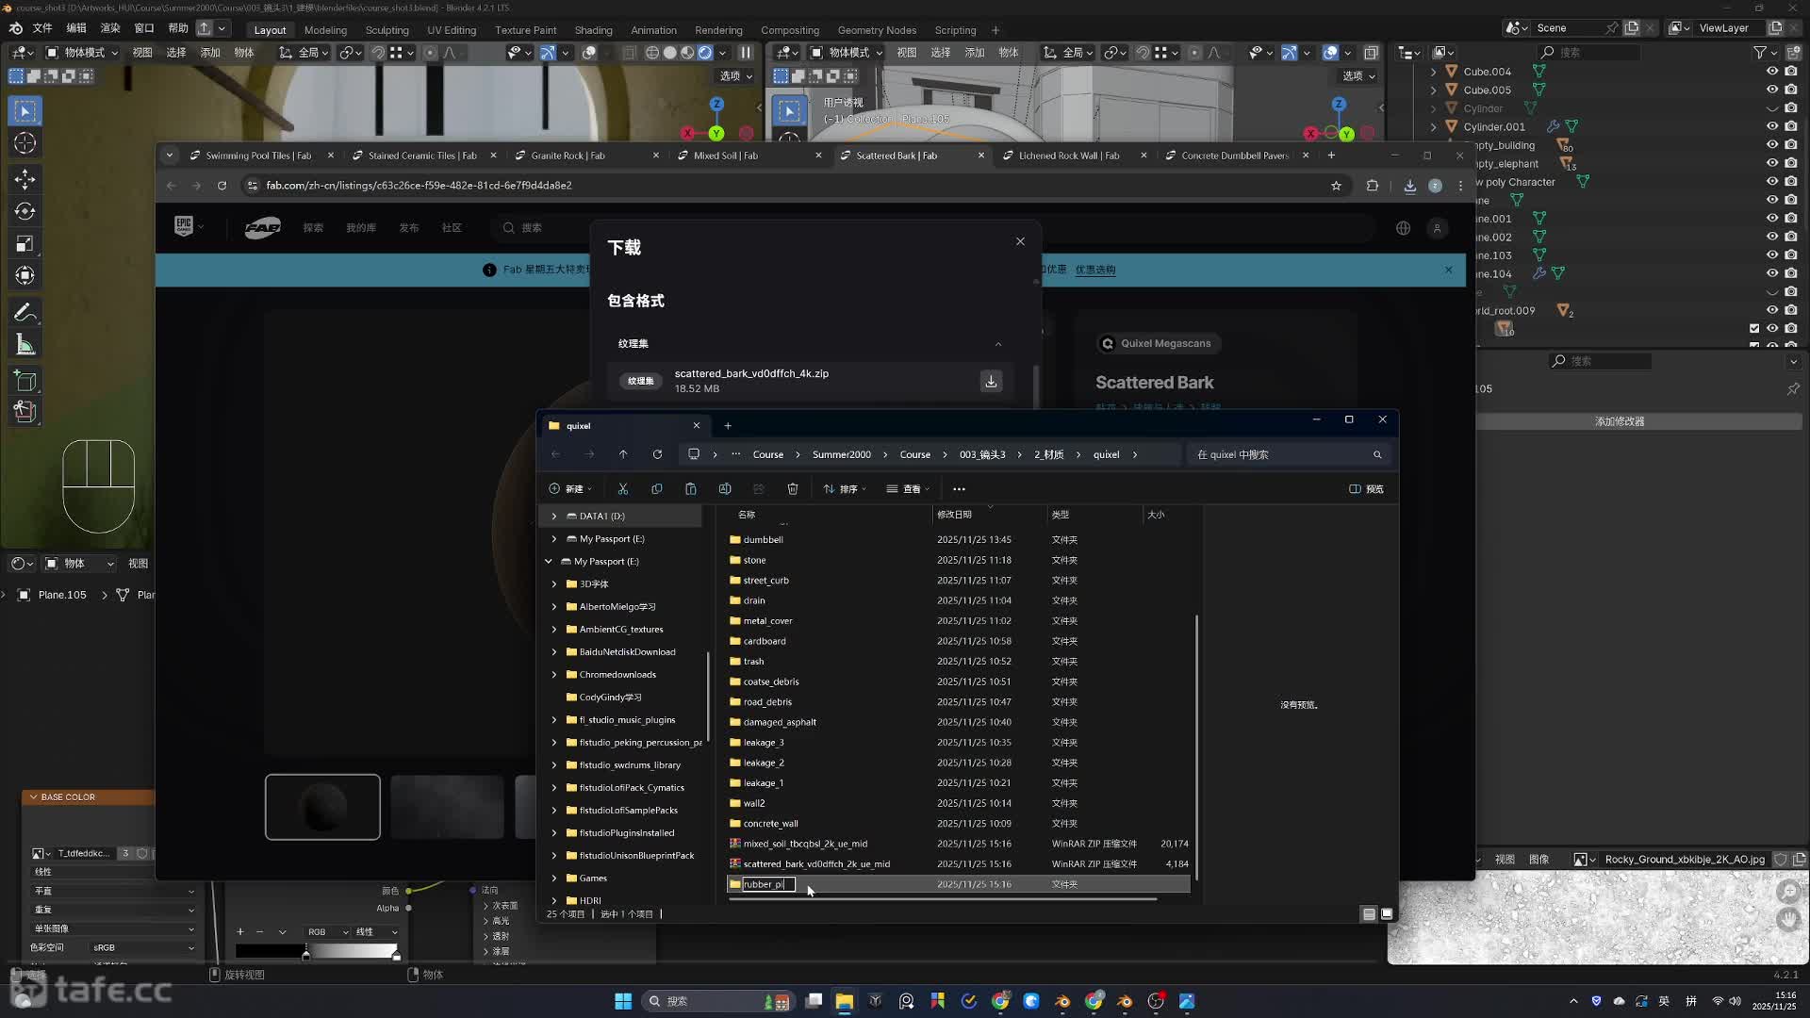Switch to Granite Rock | Fab browser tab

click(568, 156)
